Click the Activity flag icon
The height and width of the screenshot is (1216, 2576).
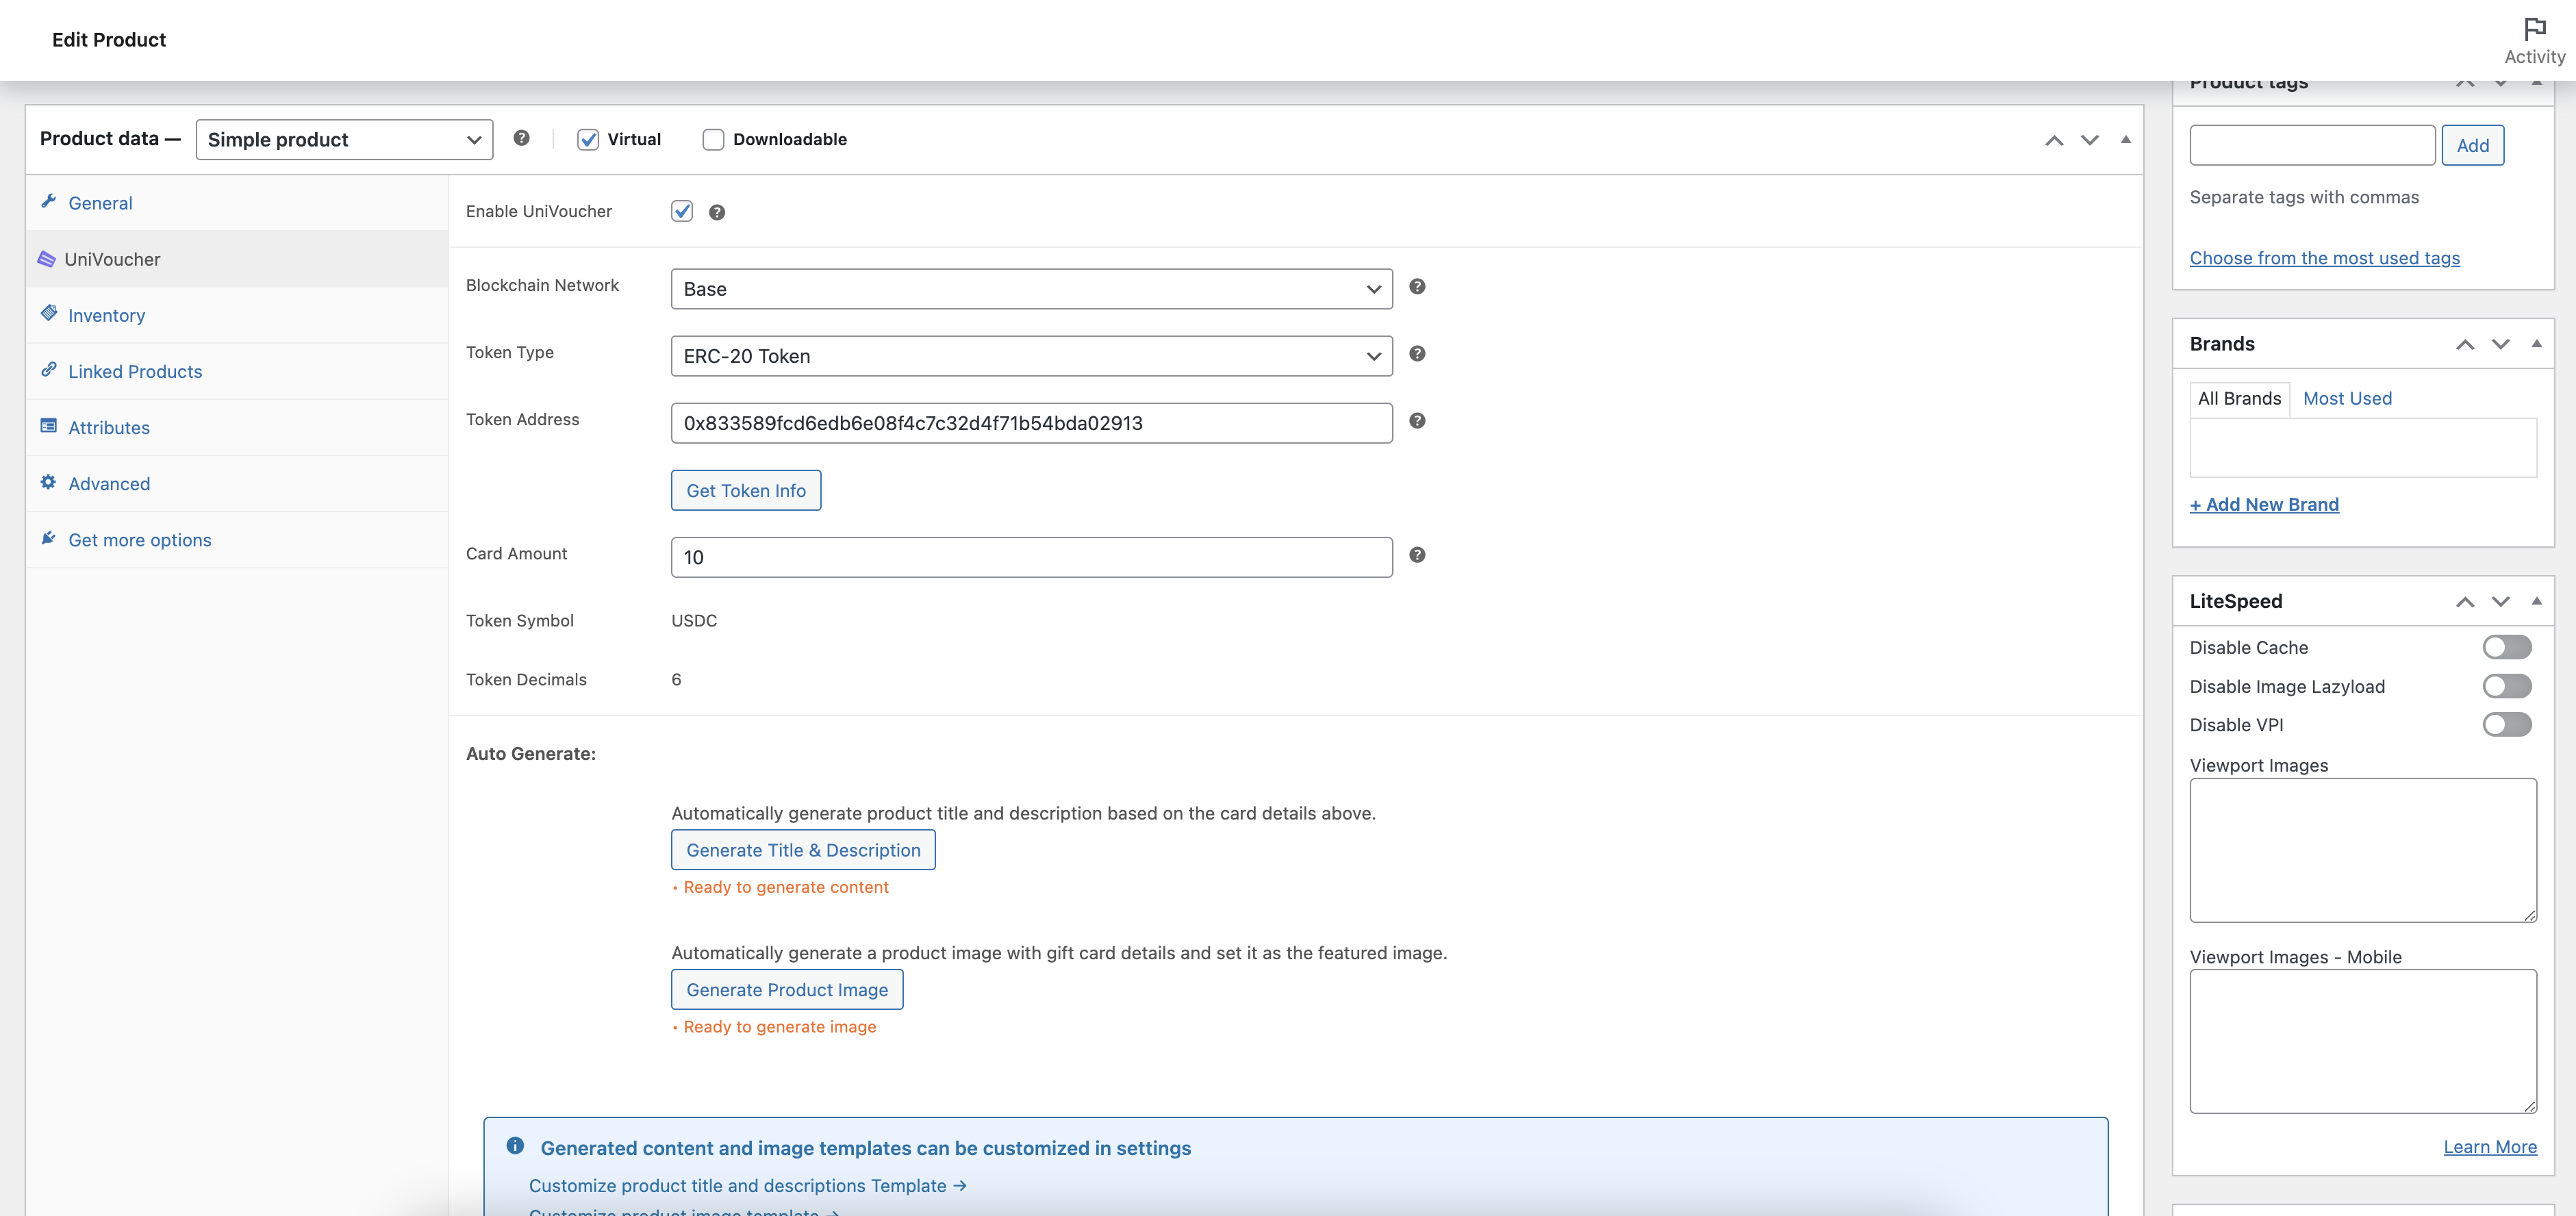pos(2534,29)
